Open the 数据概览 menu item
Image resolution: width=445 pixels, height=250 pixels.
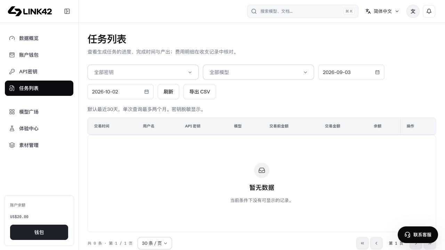click(x=39, y=38)
